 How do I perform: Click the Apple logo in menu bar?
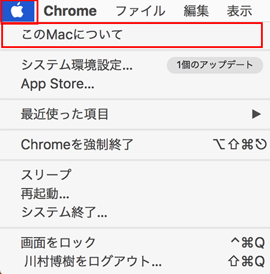pyautogui.click(x=17, y=11)
